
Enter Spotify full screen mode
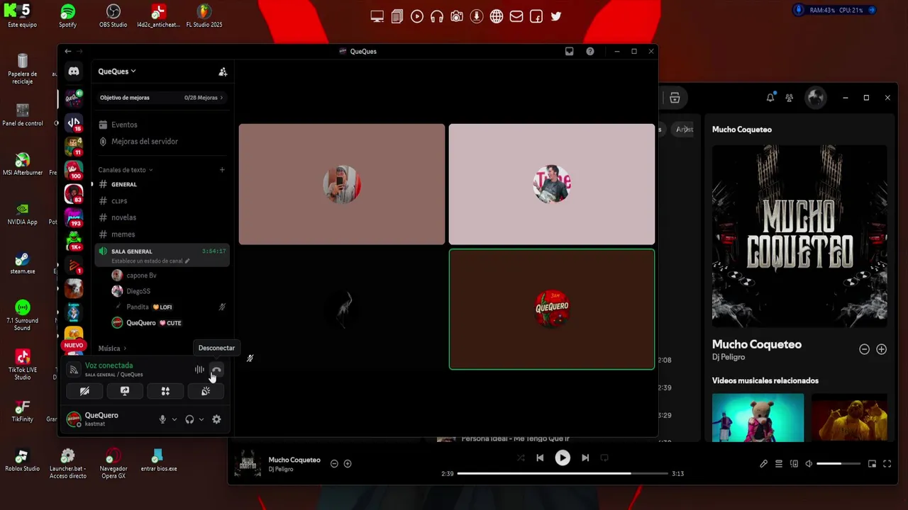pos(887,464)
